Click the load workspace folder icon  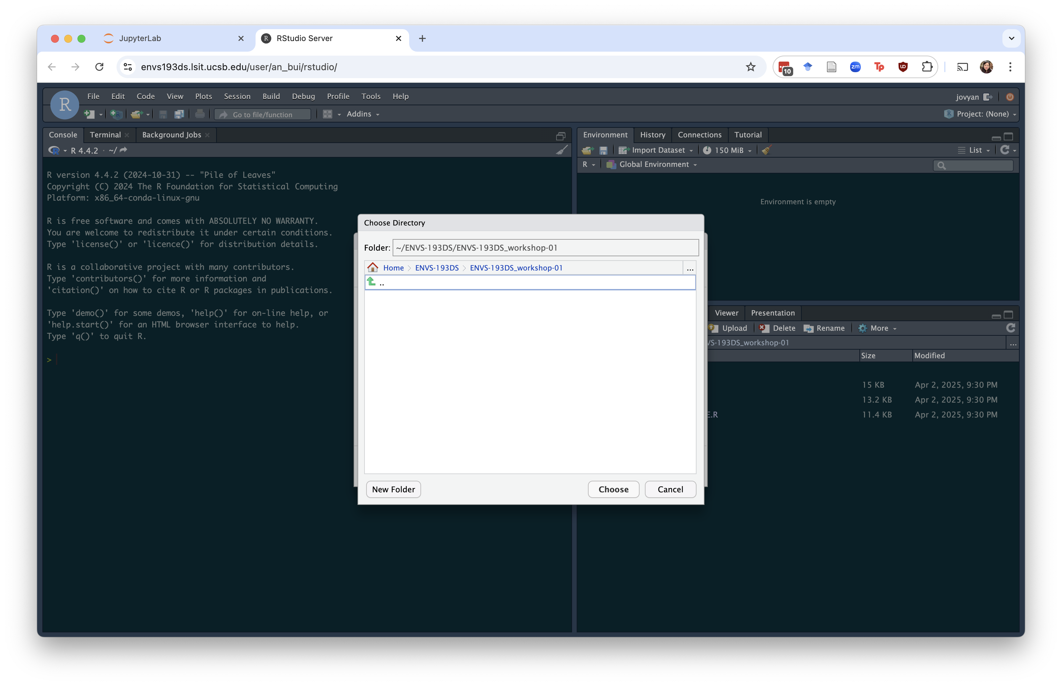(587, 150)
